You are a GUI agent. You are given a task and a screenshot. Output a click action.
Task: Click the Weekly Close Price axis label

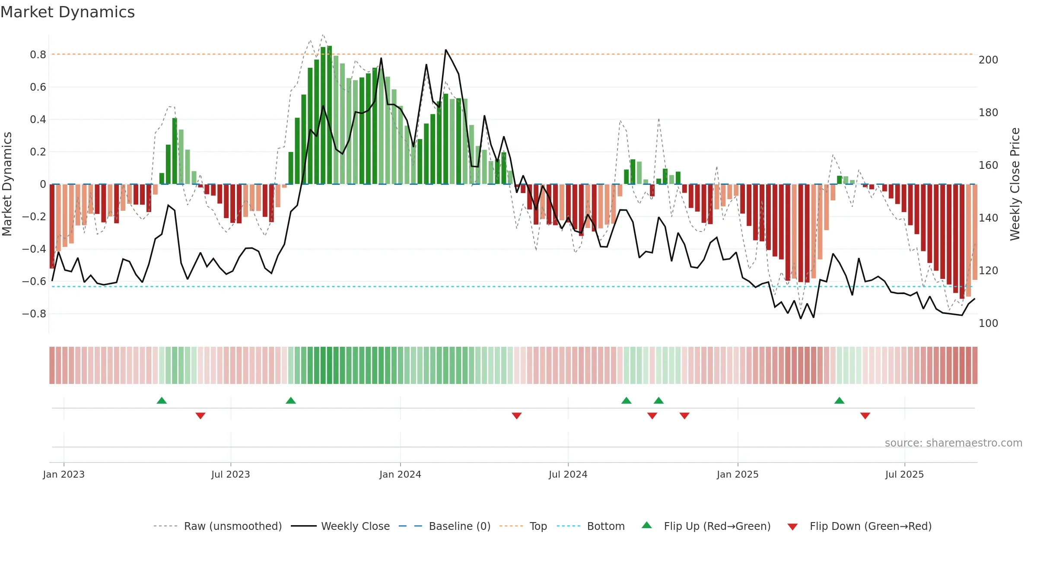point(1015,184)
